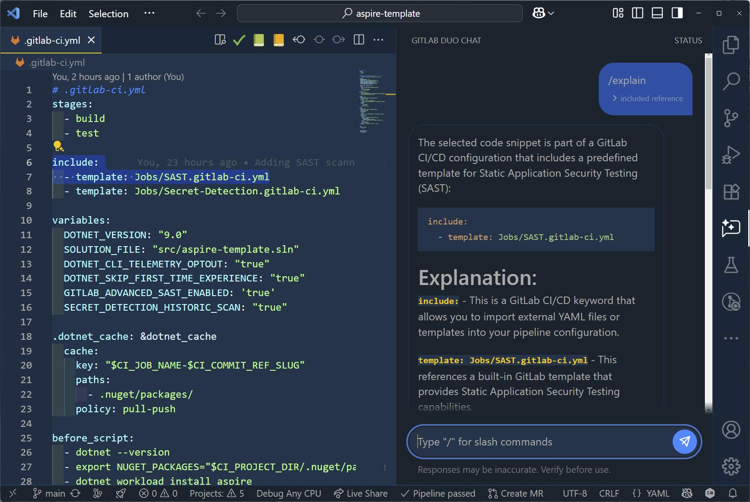Open the Testing flask view
The width and height of the screenshot is (750, 502).
[x=731, y=265]
